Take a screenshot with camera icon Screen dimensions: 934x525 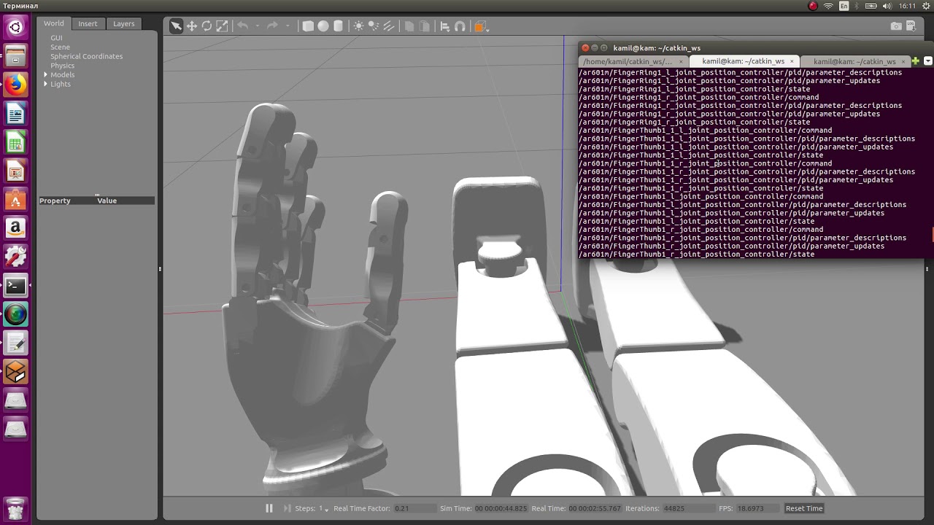tap(896, 26)
